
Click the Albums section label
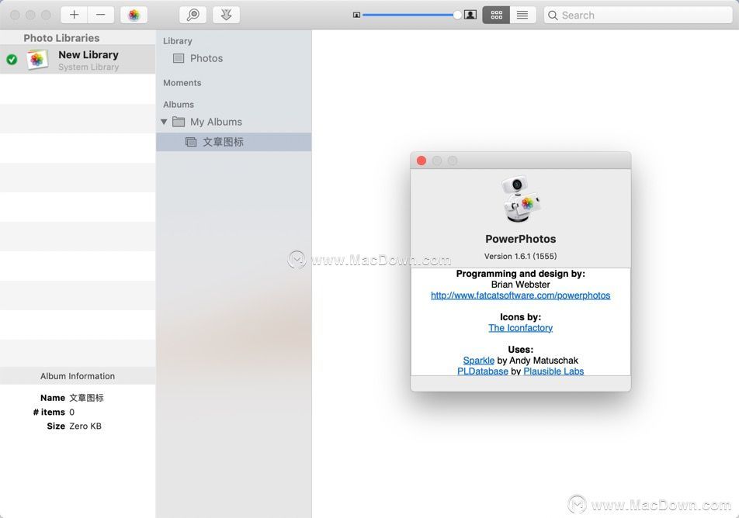[179, 105]
